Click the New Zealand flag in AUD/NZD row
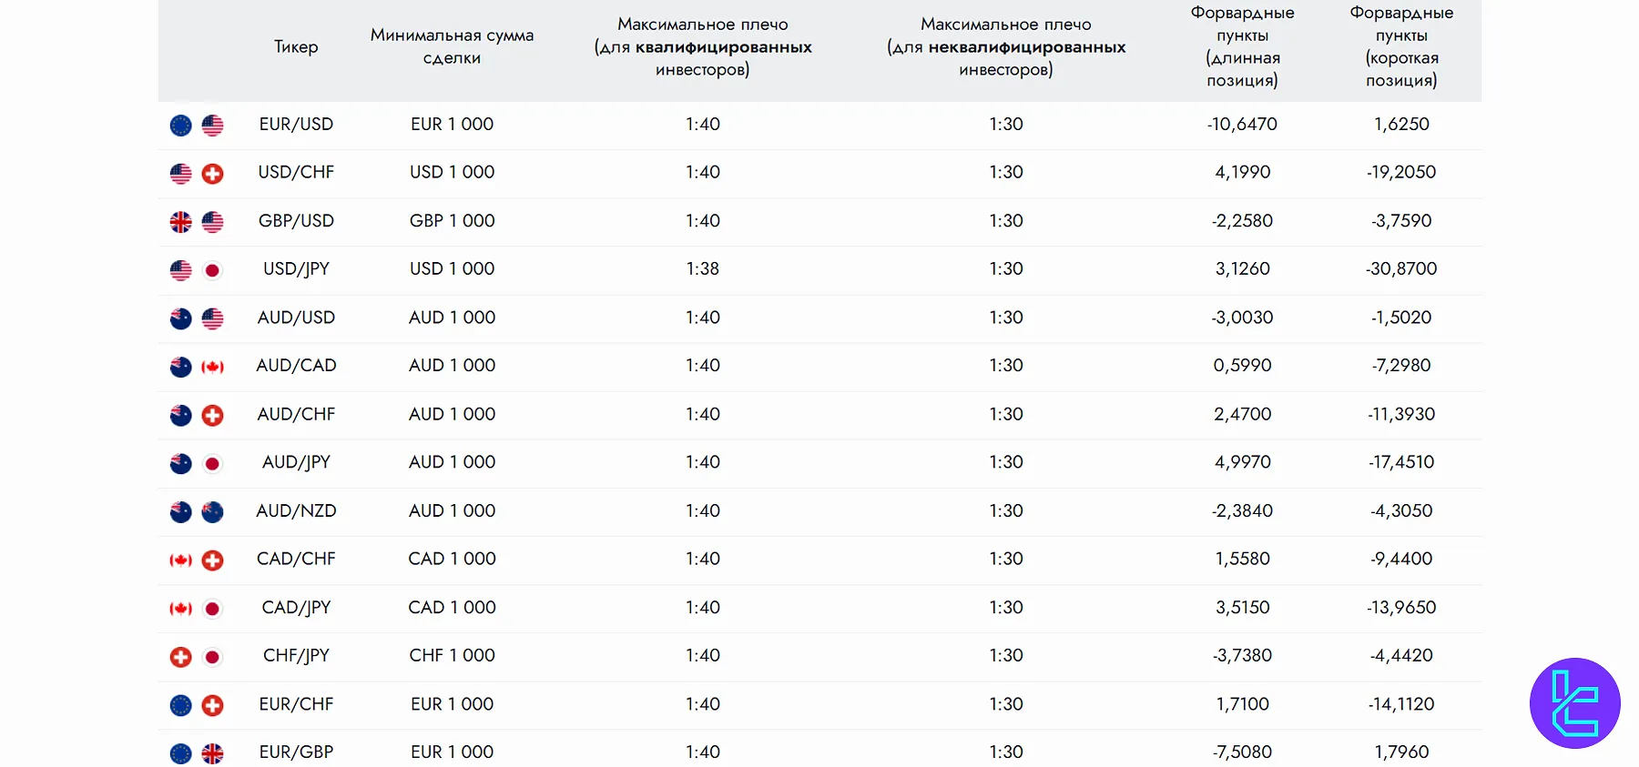This screenshot has height=767, width=1639. coord(212,512)
